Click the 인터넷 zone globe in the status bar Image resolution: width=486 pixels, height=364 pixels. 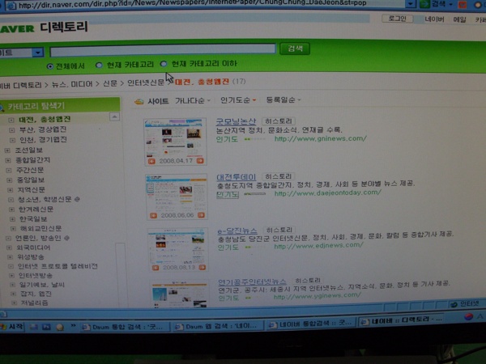[454, 304]
